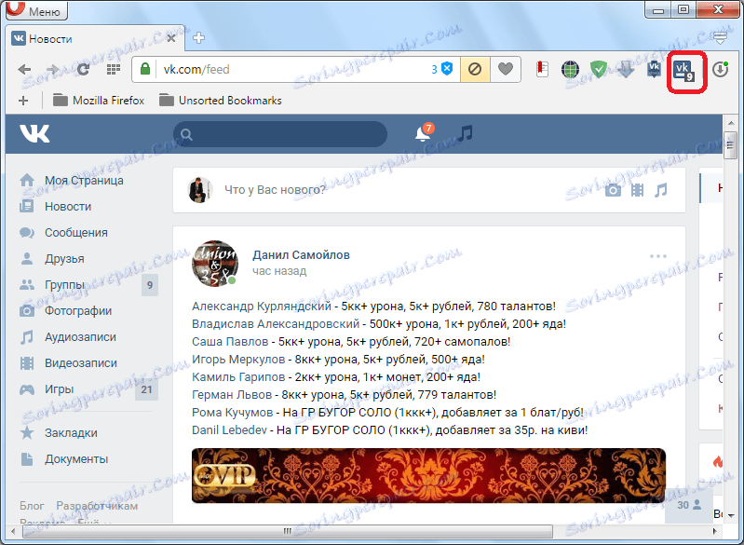
Task: Open the blue shield tracker blocker
Action: 447,69
